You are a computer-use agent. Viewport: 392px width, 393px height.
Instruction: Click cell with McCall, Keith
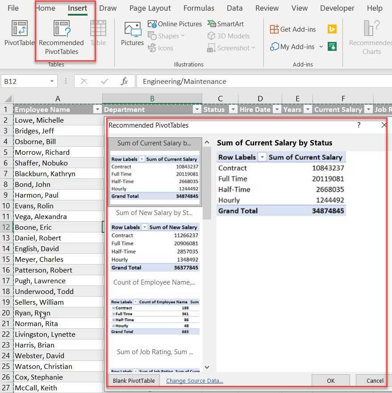point(58,388)
